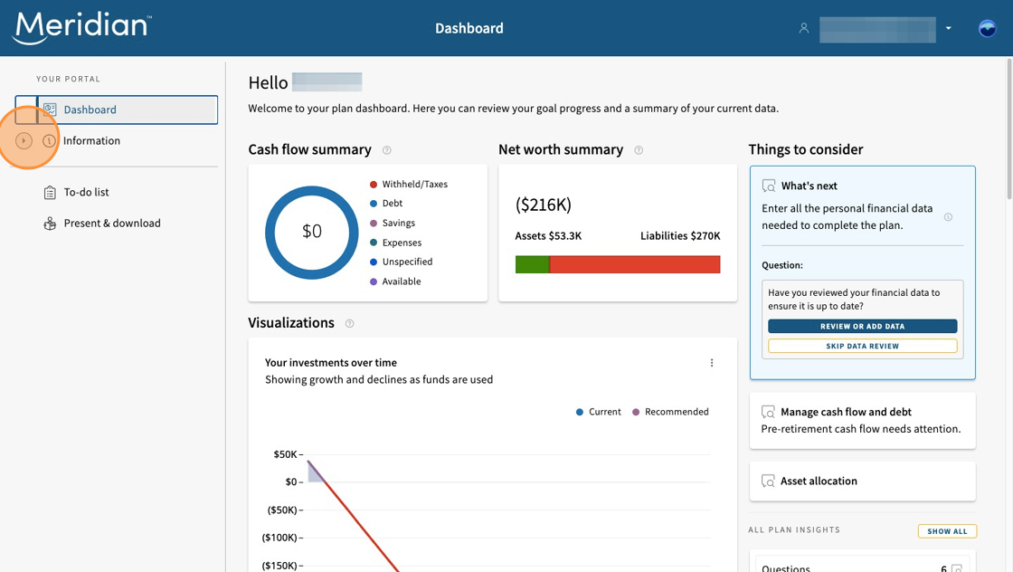
Task: Click Your investments over time title
Action: click(x=331, y=363)
